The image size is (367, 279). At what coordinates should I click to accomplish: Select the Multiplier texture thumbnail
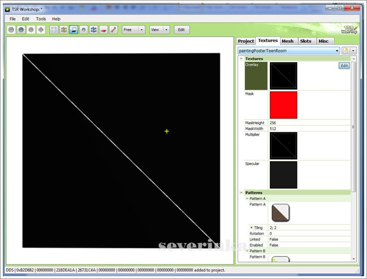pyautogui.click(x=283, y=146)
